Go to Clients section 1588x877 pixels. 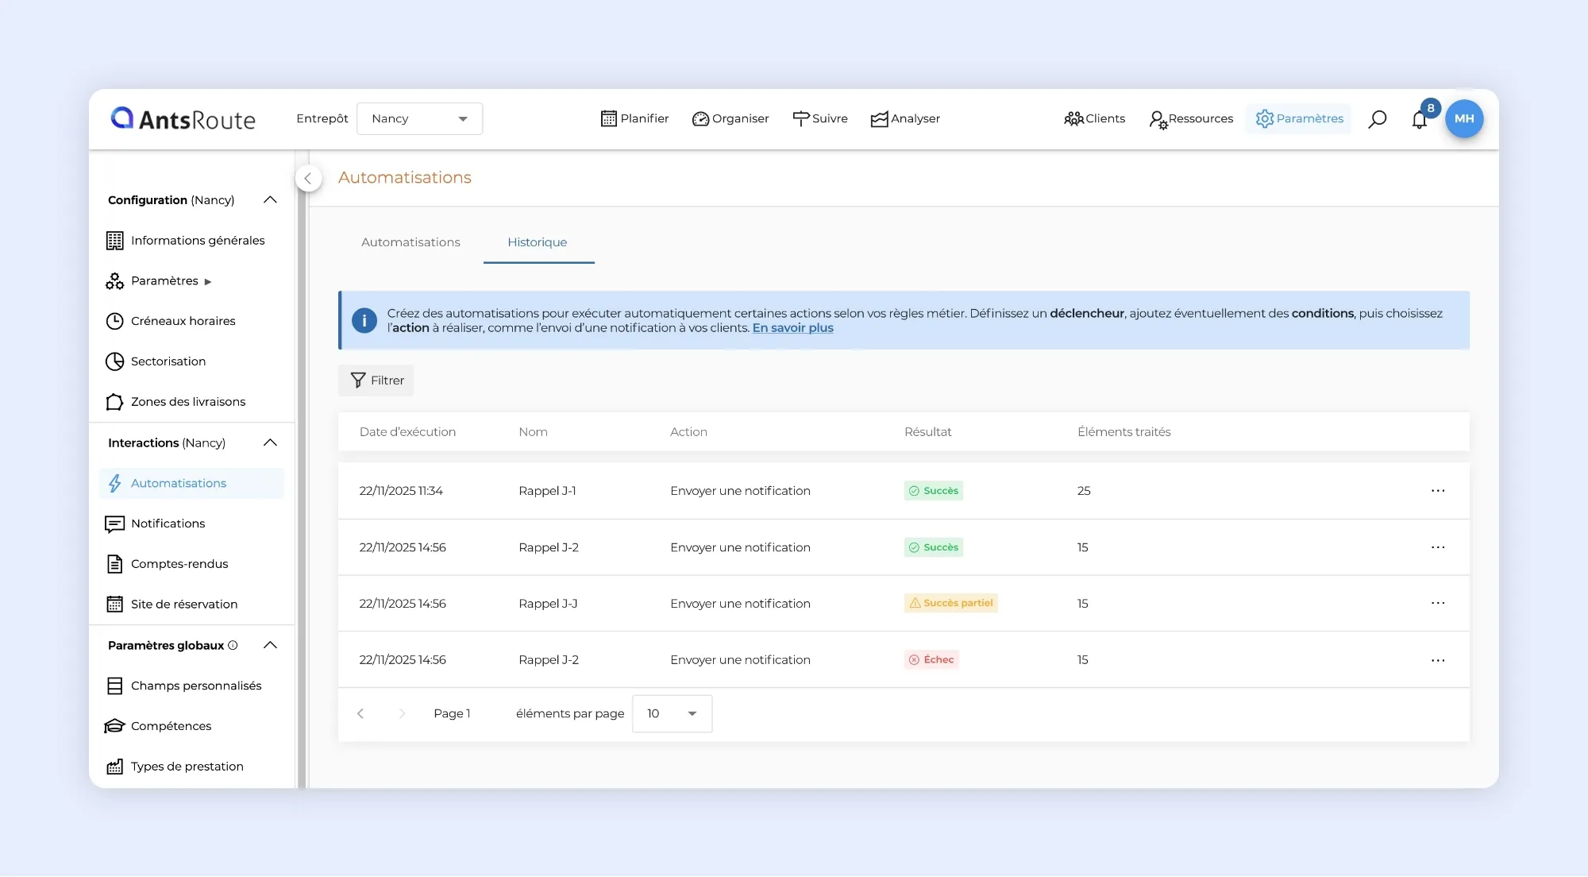click(x=1094, y=118)
